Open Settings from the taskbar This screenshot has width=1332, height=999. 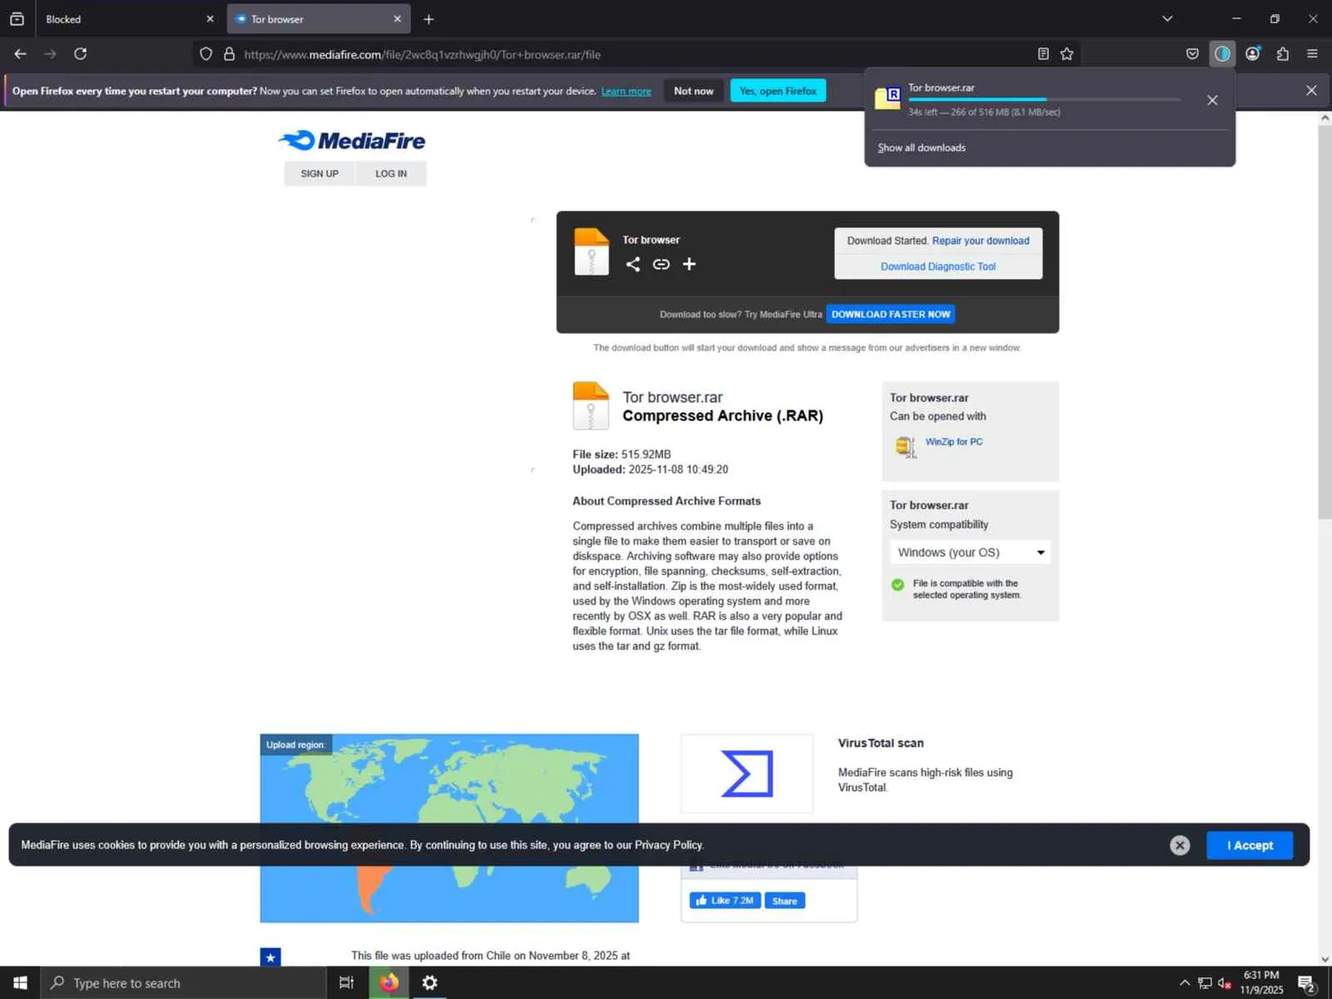pos(430,983)
